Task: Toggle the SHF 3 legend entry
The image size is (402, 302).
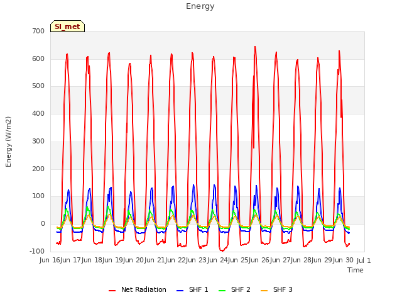Action: (x=276, y=289)
